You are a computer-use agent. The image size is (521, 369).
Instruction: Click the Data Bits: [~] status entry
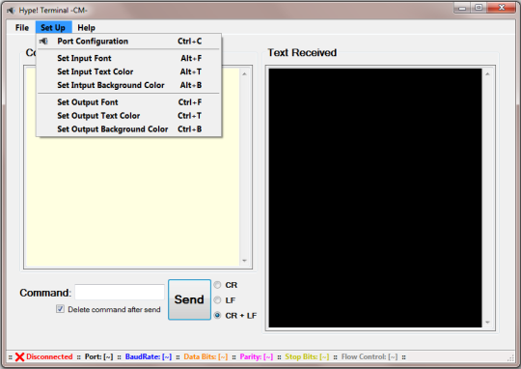(206, 356)
